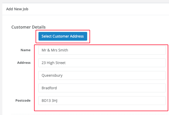
Task: Click the text Queensbury inside its field
Action: 52,75
